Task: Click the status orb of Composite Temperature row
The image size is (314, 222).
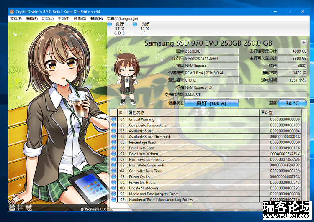Action: (x=114, y=125)
